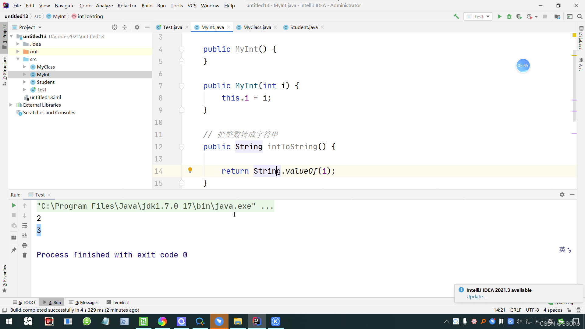
Task: Open File Explorer from taskbar
Action: tap(238, 321)
